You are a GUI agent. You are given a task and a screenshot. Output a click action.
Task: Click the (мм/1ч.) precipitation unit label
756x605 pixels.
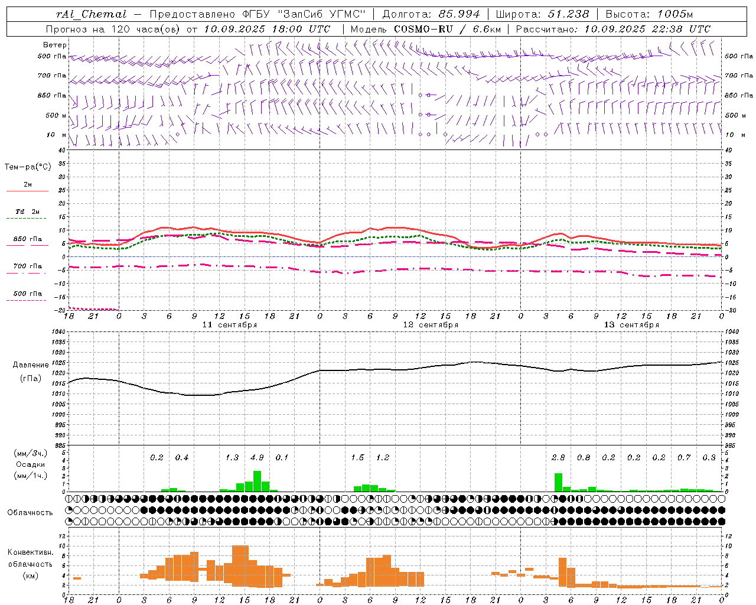tap(30, 476)
